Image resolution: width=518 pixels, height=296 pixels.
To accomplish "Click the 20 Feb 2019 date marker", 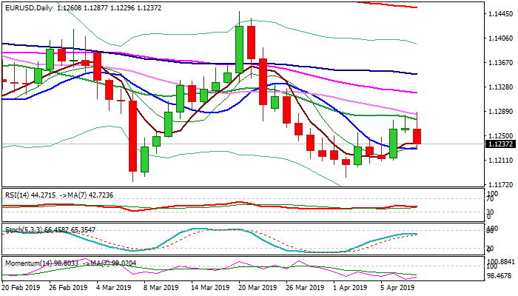I will (x=22, y=288).
